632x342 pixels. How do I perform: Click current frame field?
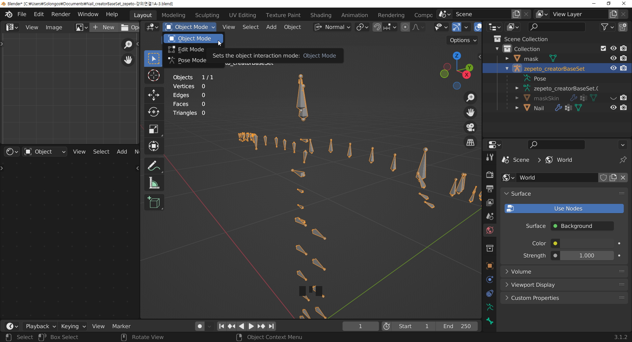[x=360, y=326]
